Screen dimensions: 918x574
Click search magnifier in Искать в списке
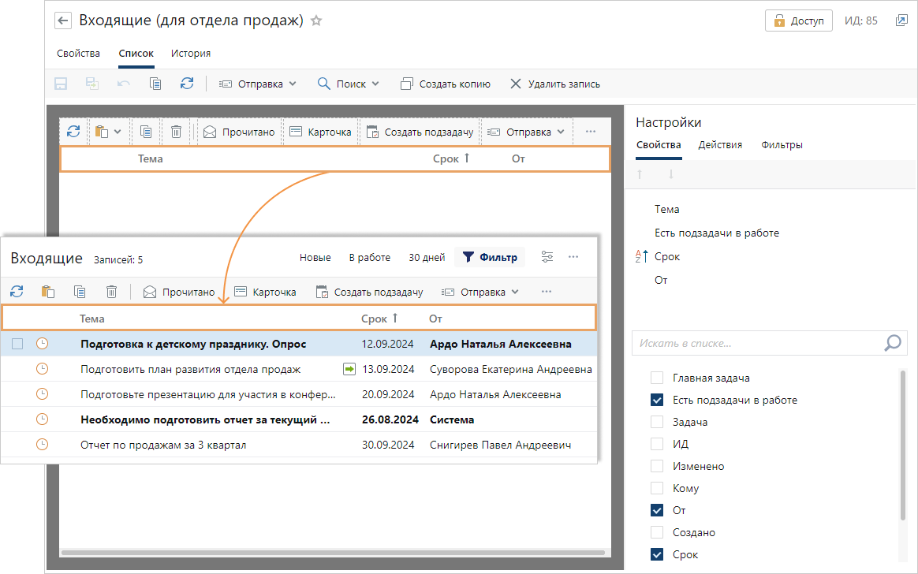click(892, 343)
